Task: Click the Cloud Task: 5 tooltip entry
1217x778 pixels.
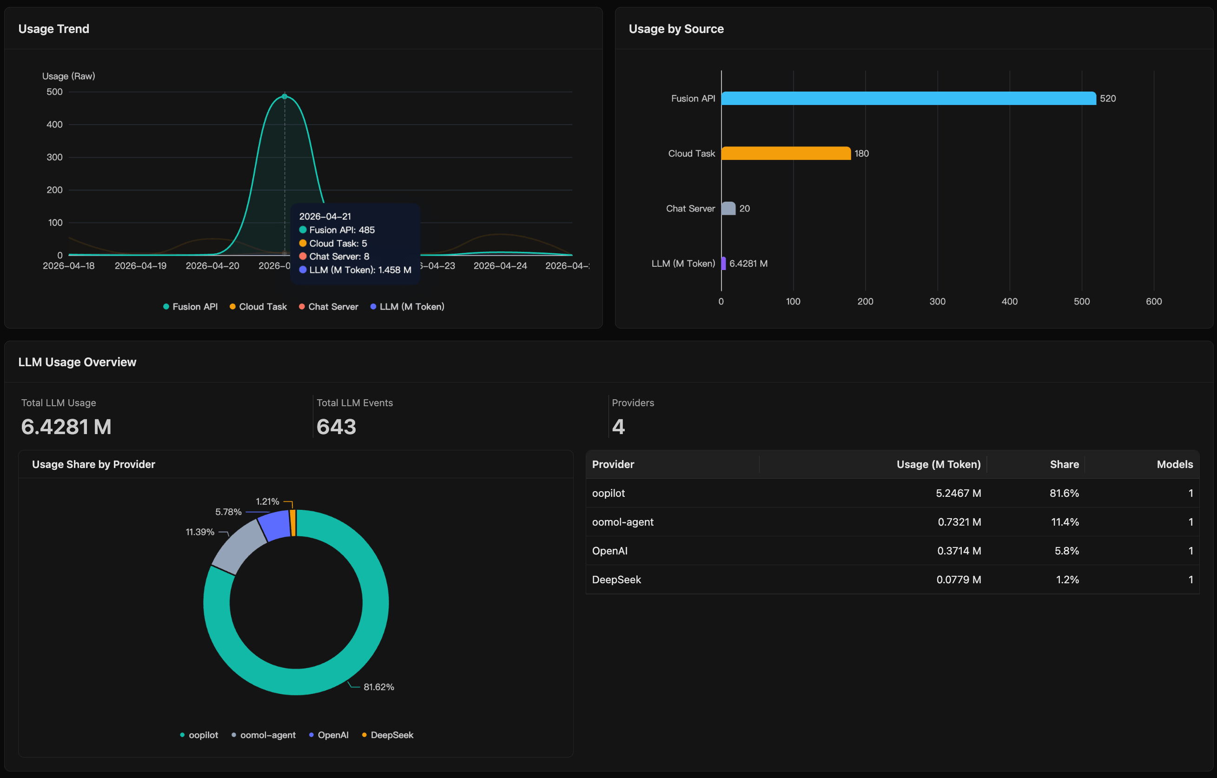Action: pyautogui.click(x=333, y=244)
